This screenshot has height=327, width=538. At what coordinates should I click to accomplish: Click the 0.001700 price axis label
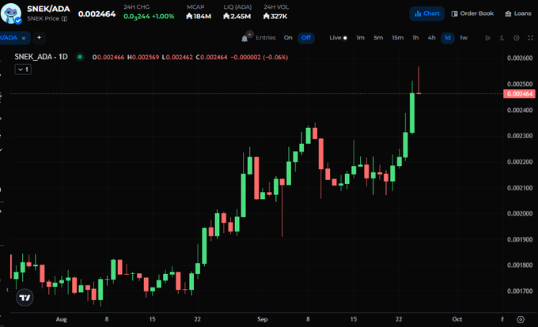tap(520, 291)
